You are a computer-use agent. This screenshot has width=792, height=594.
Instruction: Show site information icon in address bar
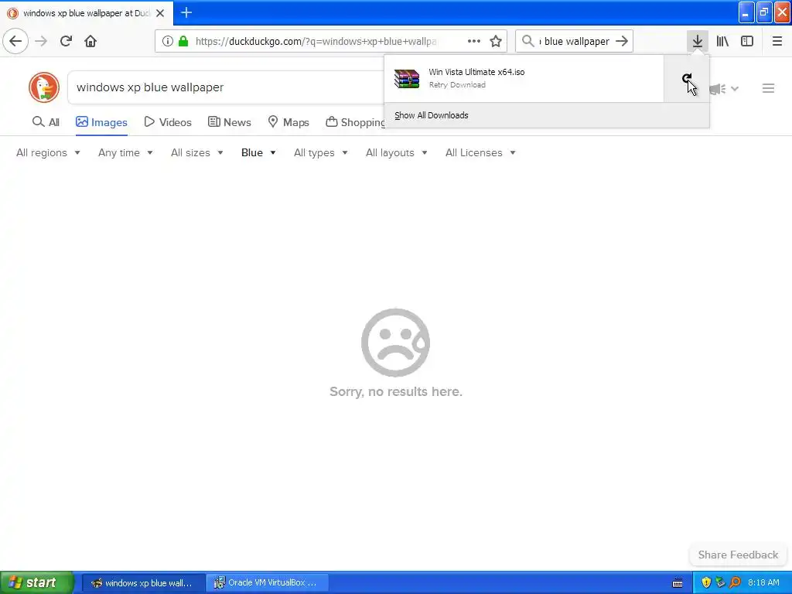point(168,41)
